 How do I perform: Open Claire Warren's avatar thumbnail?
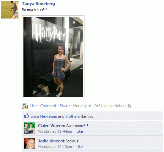point(29,128)
